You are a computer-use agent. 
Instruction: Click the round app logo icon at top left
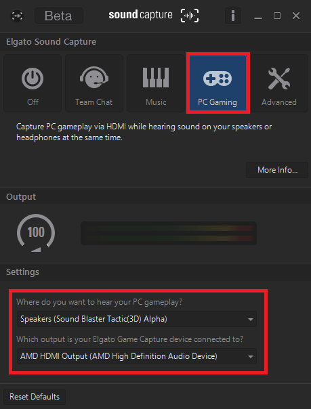tap(17, 16)
